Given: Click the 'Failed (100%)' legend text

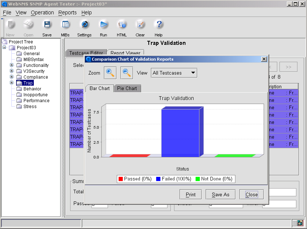Looking at the screenshot, I should pyautogui.click(x=176, y=179).
